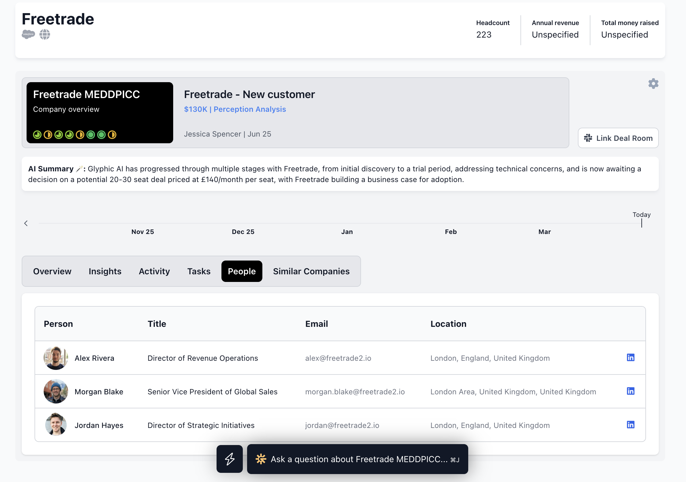Click the Title column header
The image size is (686, 482).
[157, 324]
